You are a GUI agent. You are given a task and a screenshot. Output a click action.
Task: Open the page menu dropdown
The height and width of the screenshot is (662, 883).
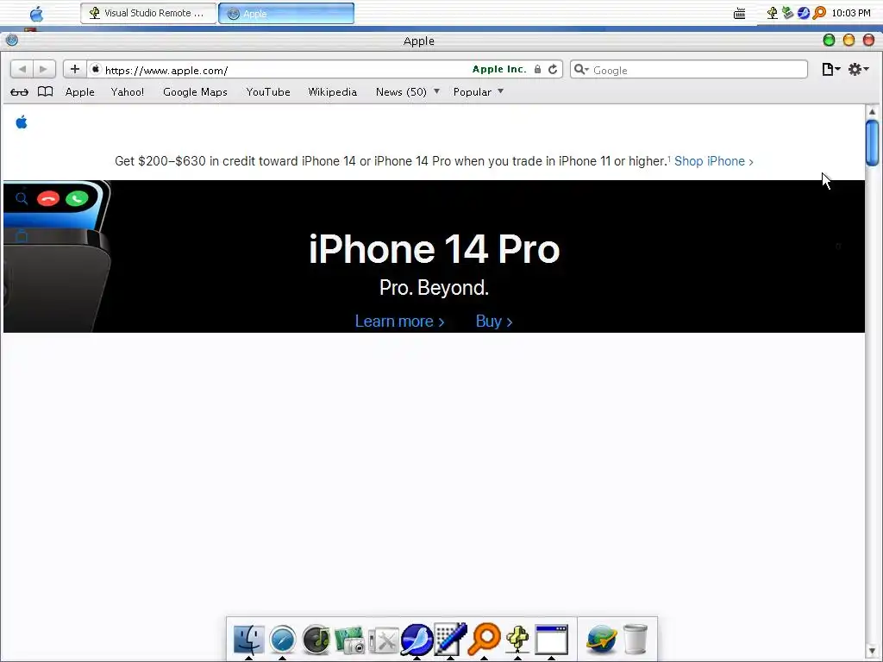click(830, 69)
